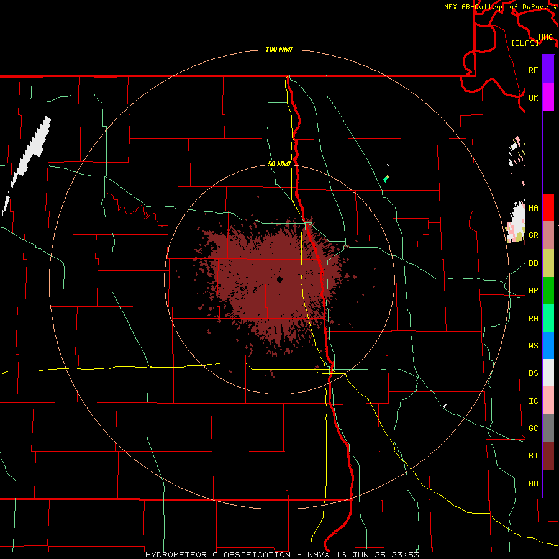
Task: Click the Hydrometeor Classification KMVX caption
Action: pos(282,555)
